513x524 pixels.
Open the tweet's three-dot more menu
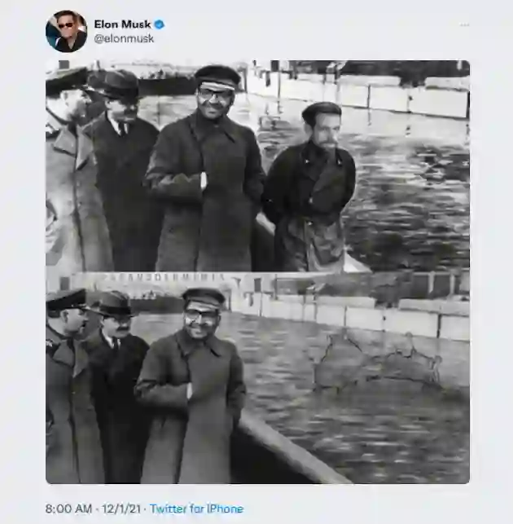coord(464,25)
